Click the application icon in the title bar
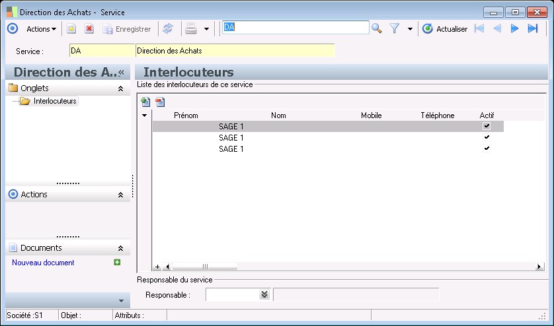The width and height of the screenshot is (554, 326). tap(12, 12)
